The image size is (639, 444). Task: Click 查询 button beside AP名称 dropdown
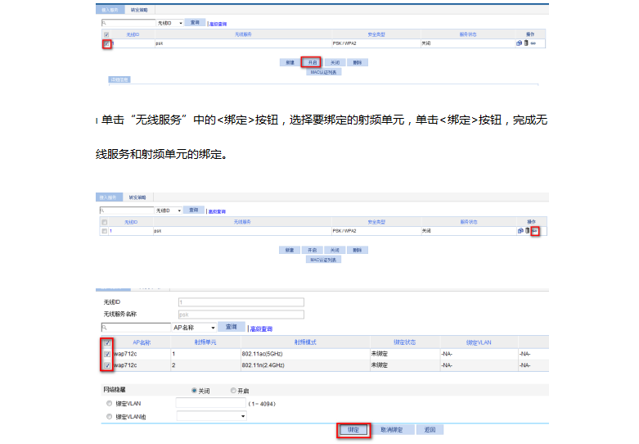(231, 327)
